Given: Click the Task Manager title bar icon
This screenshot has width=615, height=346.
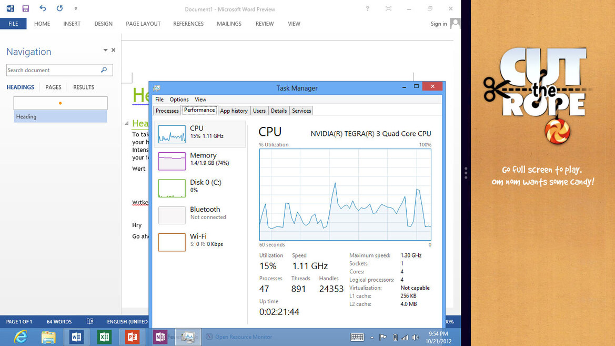Looking at the screenshot, I should (156, 88).
